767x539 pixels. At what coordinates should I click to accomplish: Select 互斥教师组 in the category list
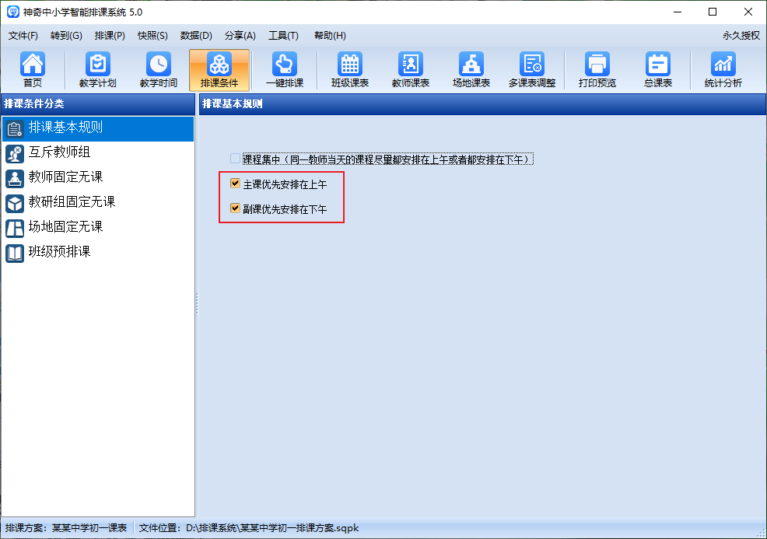pyautogui.click(x=98, y=153)
